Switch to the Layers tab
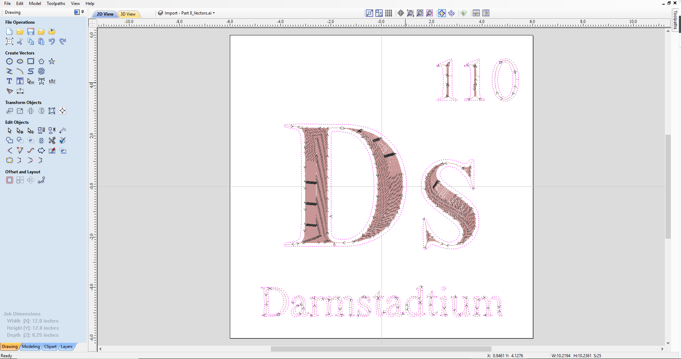The width and height of the screenshot is (681, 359). (x=66, y=347)
